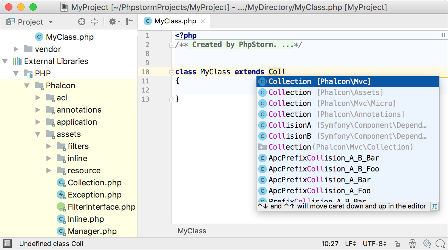
Task: Click the vendor folder icon
Action: coord(28,49)
